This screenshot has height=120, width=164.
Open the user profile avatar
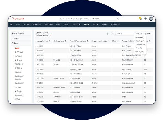(x=151, y=19)
